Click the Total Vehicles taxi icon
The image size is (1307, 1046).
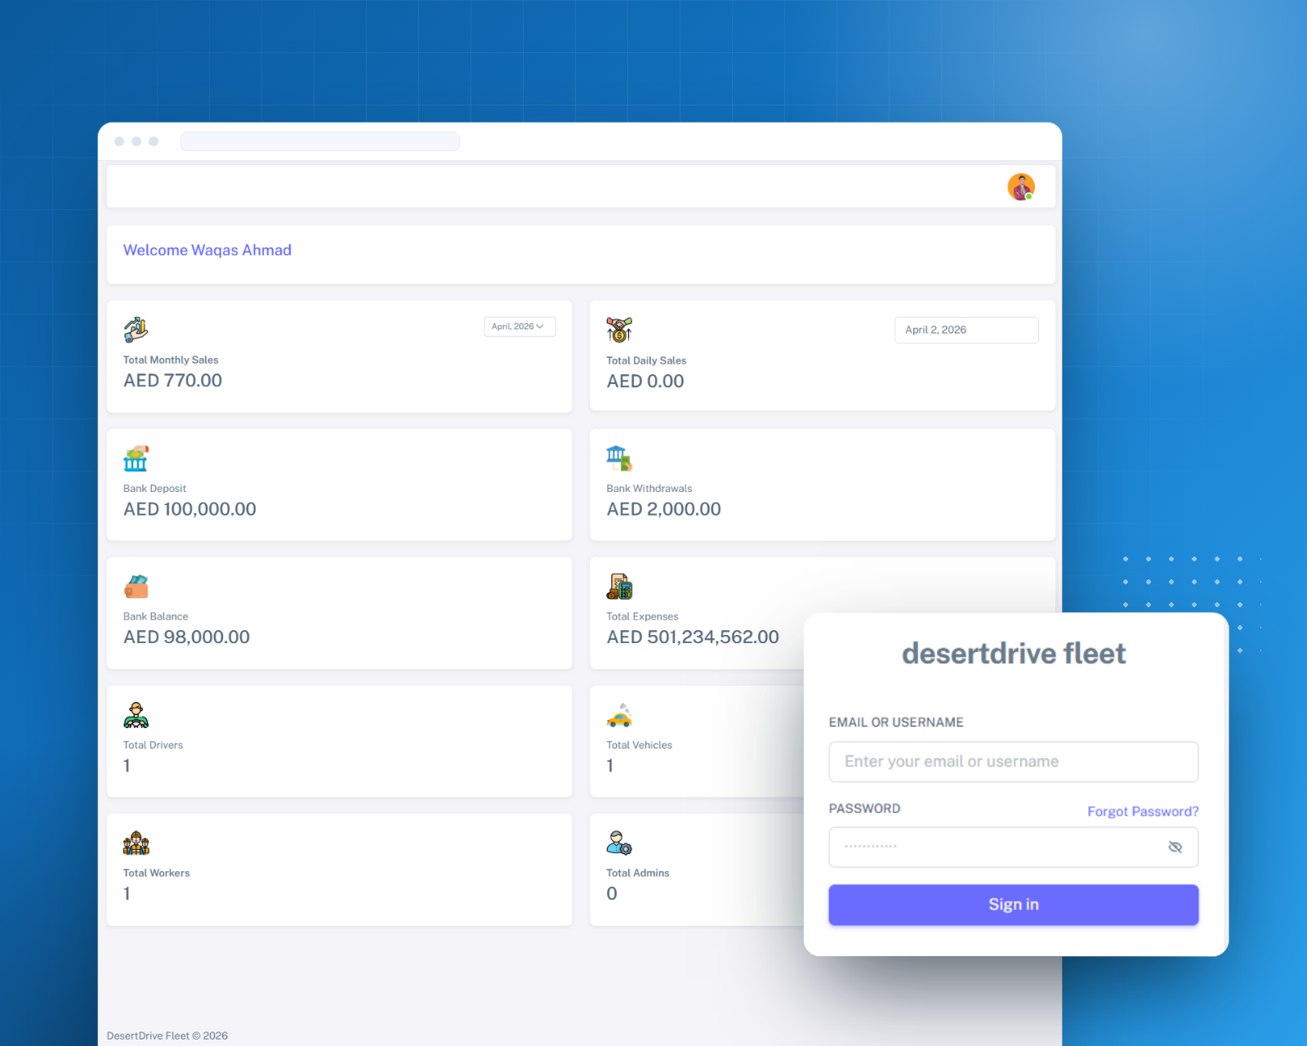[619, 715]
